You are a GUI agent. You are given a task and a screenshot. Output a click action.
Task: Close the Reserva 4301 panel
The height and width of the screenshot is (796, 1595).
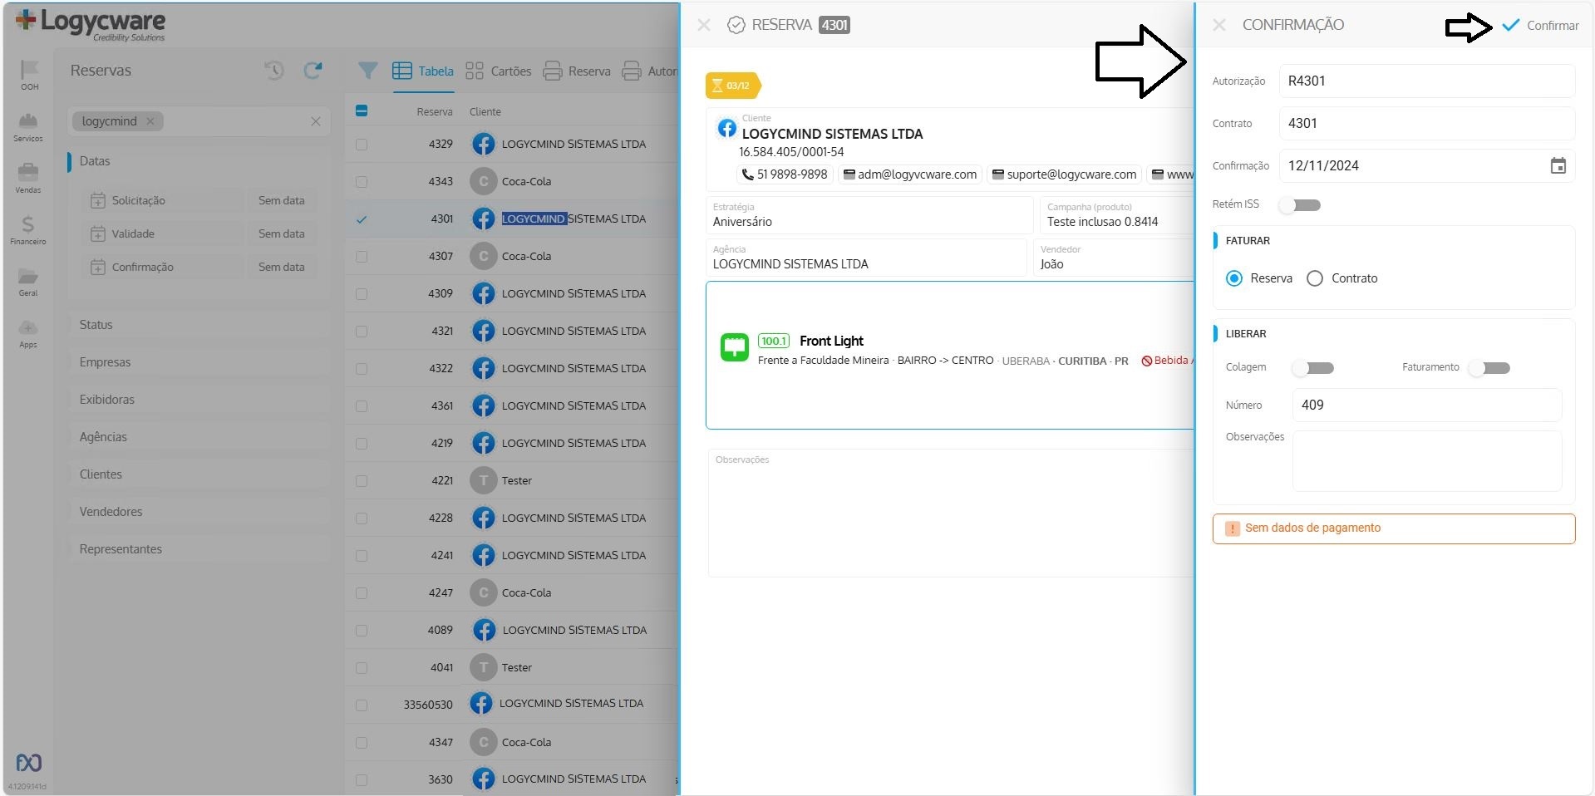[704, 25]
